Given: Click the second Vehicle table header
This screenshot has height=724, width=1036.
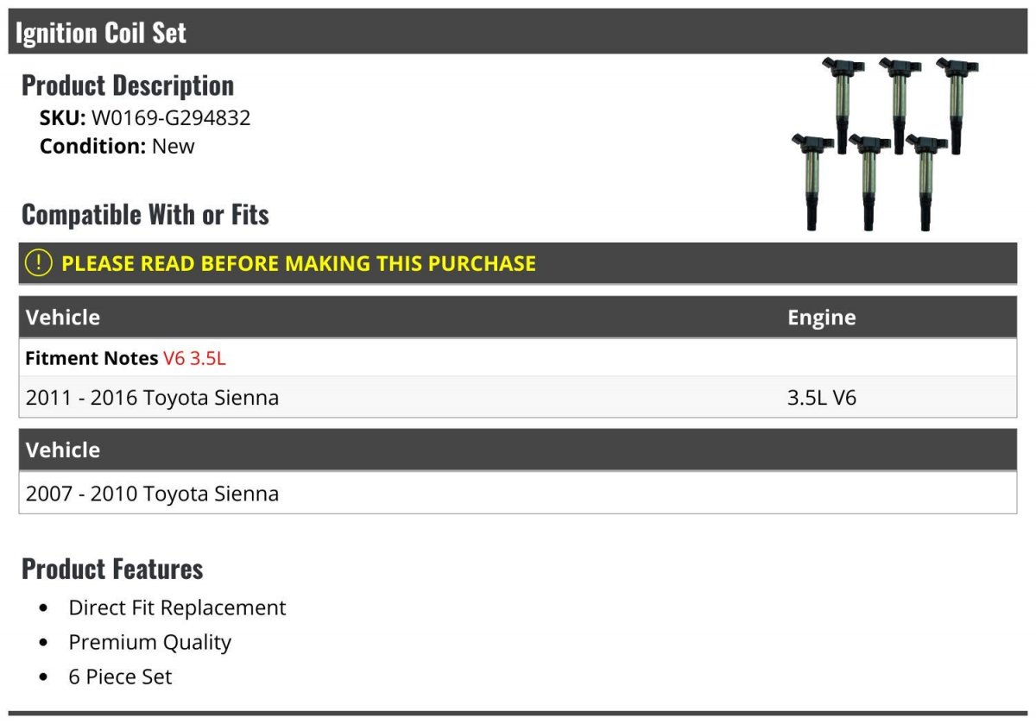Looking at the screenshot, I should tap(63, 450).
